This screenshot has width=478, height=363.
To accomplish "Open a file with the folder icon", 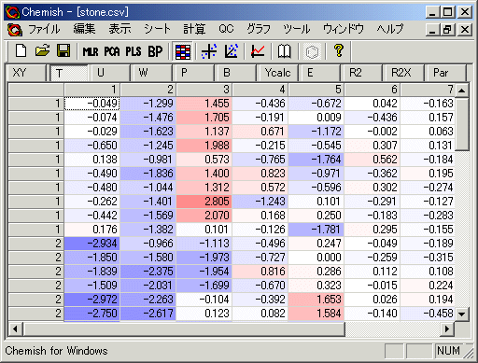I will coord(42,50).
